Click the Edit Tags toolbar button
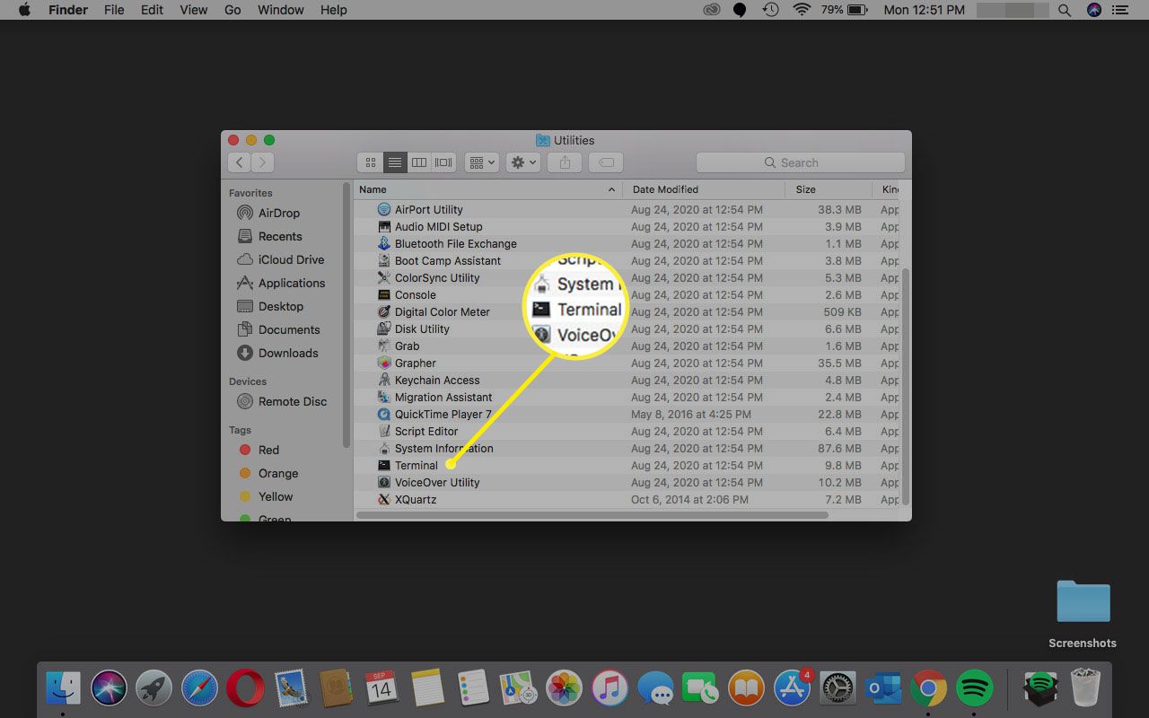The width and height of the screenshot is (1149, 718). [x=606, y=162]
